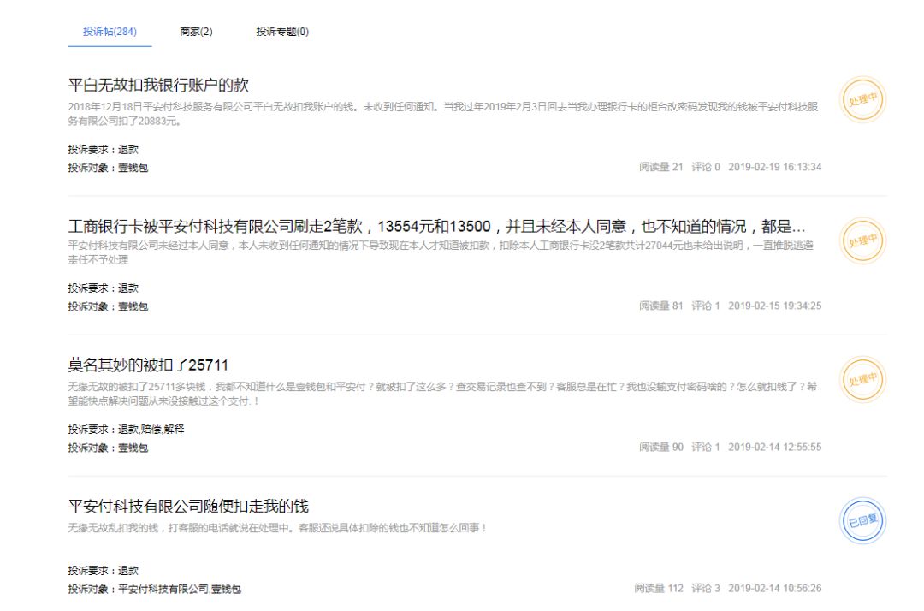Click the 处理中 badge next to the 25711 complaint

[x=866, y=379]
